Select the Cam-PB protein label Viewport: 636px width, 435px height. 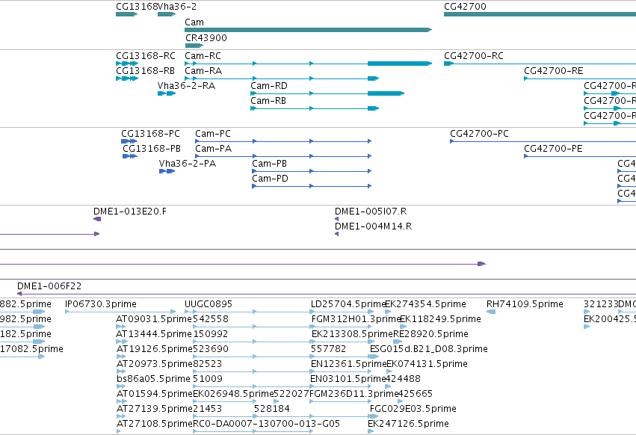[x=269, y=164]
